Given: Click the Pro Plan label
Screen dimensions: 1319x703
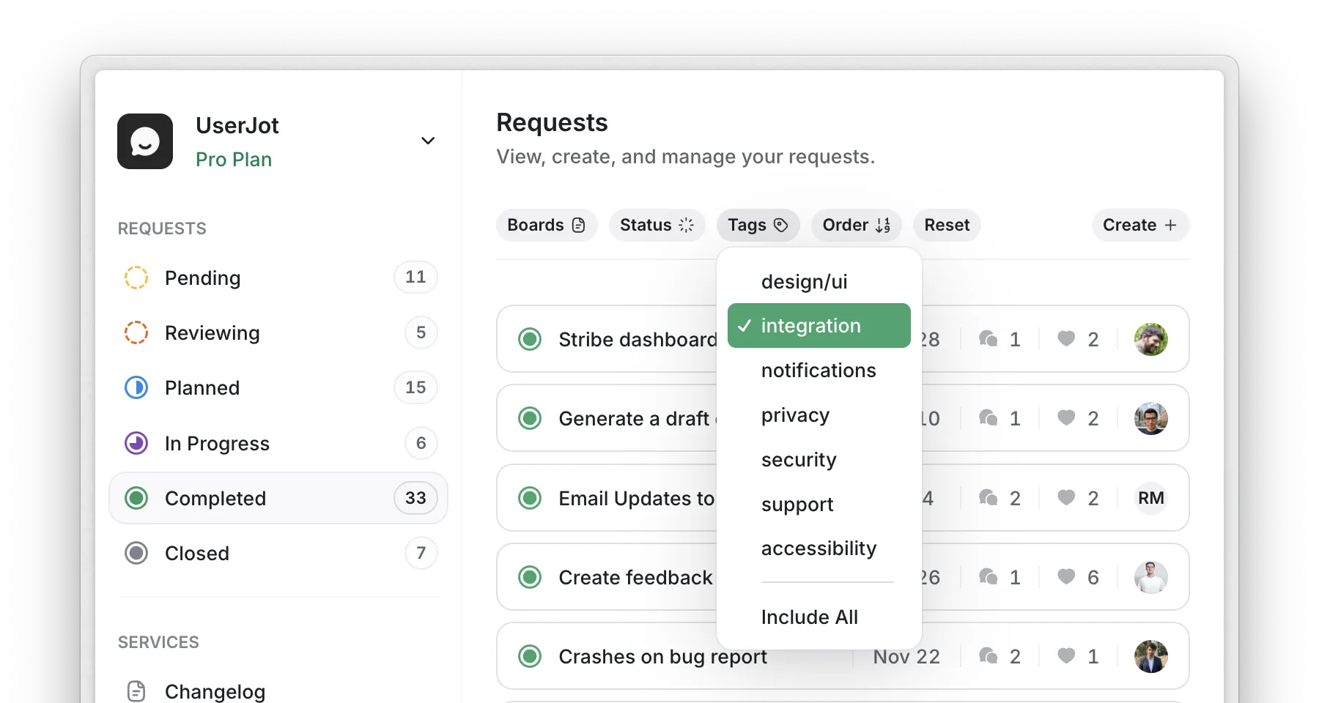Looking at the screenshot, I should pyautogui.click(x=234, y=160).
